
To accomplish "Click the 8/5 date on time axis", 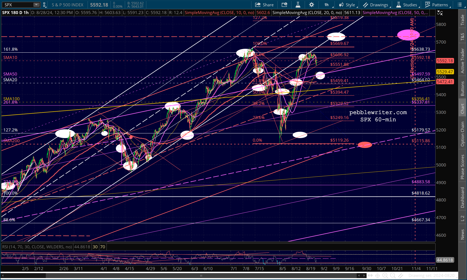I will coord(283,268).
